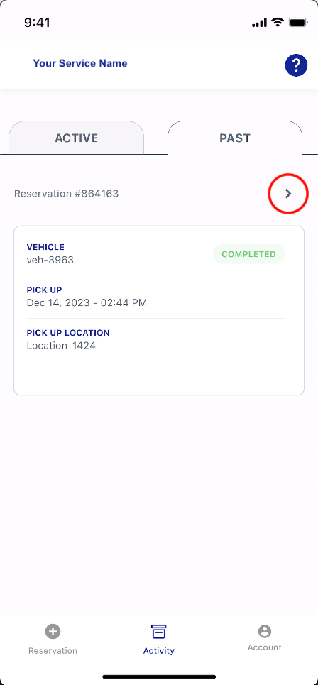
Task: Click the battery status icon
Action: (x=299, y=22)
